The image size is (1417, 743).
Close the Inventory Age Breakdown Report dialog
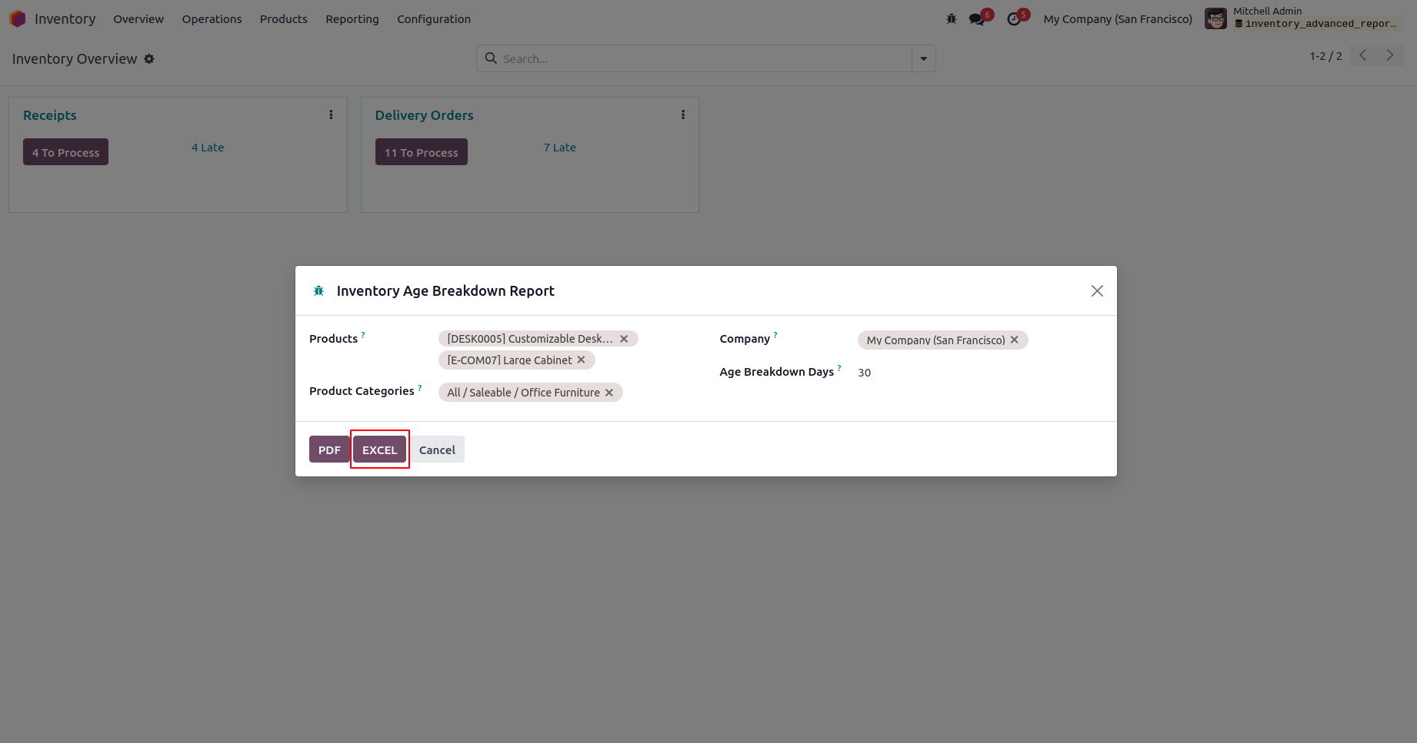[1097, 290]
